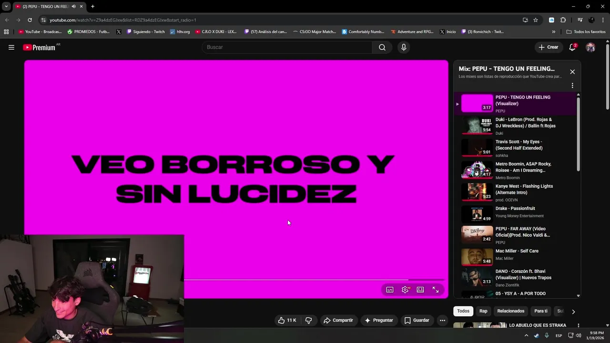Save video with Guardar button
This screenshot has width=610, height=343.
point(417,321)
